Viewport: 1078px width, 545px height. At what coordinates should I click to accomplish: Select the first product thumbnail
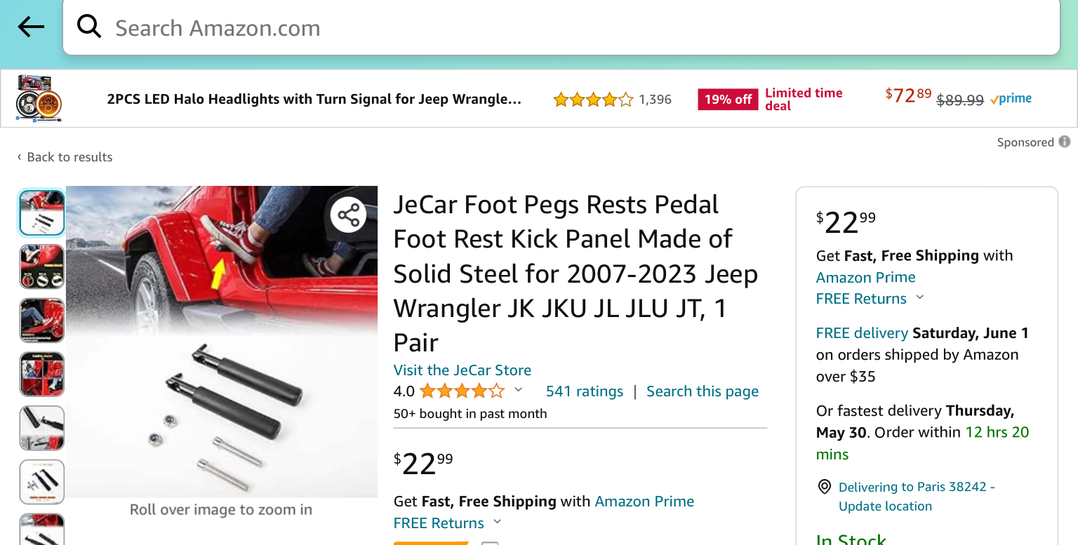tap(42, 213)
